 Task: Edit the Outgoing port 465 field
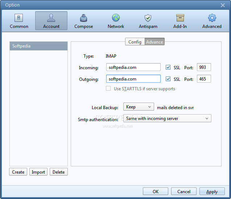(x=204, y=79)
